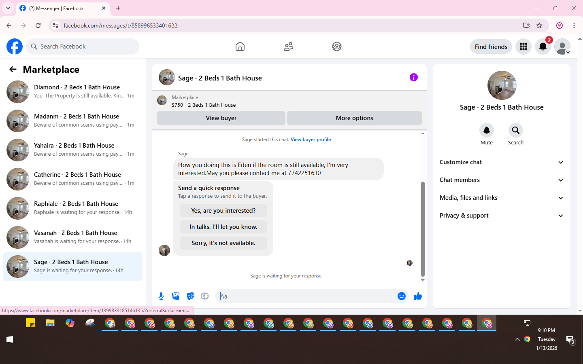Click the View buyer button
This screenshot has width=583, height=364.
point(221,118)
